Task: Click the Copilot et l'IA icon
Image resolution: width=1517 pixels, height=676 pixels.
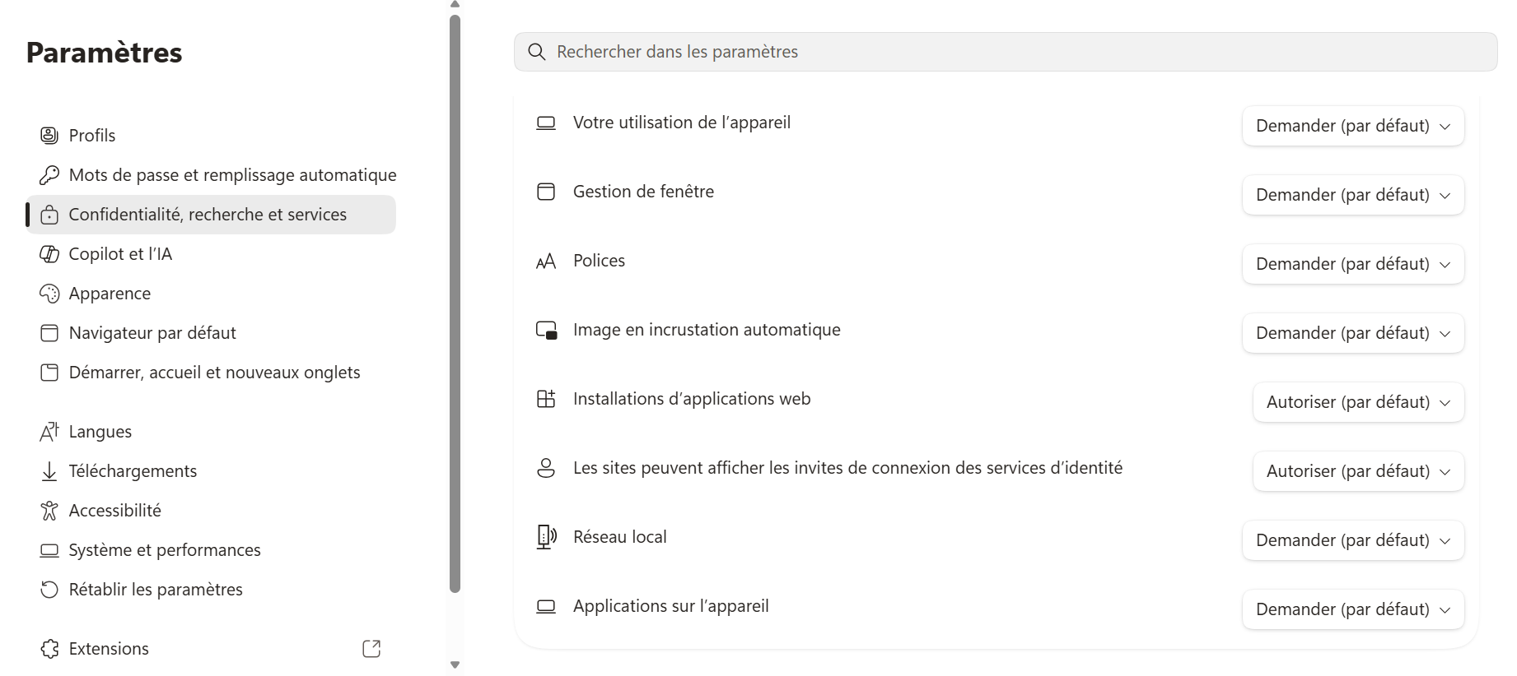Action: coord(49,254)
